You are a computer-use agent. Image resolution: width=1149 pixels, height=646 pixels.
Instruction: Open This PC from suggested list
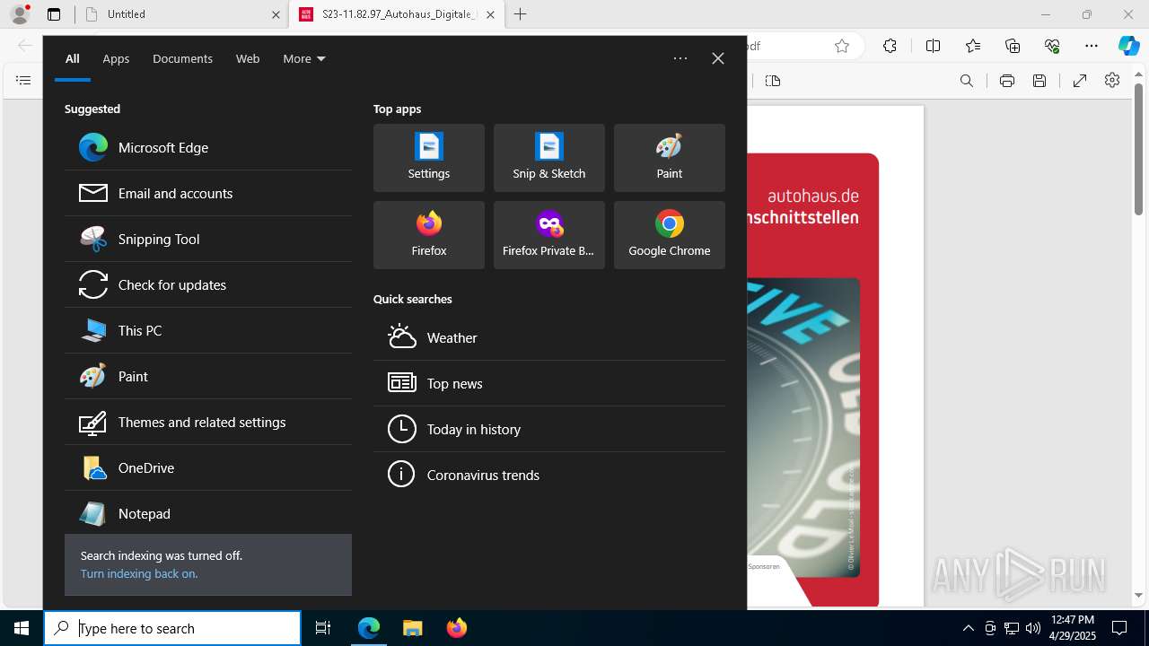208,330
